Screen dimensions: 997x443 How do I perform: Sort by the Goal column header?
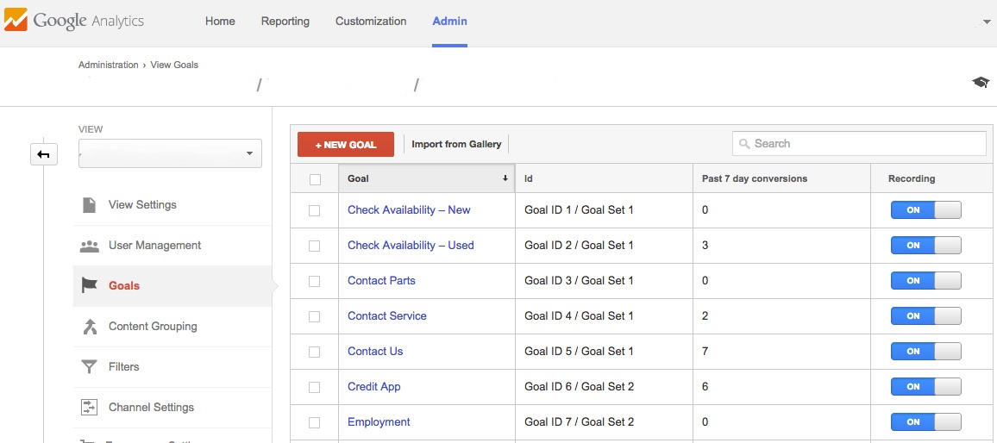(x=426, y=178)
